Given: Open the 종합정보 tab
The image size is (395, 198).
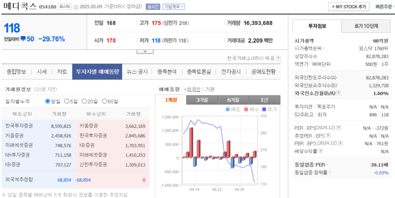Looking at the screenshot, I should point(16,72).
